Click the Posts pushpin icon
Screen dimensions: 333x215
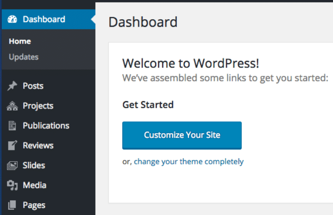[x=13, y=86]
